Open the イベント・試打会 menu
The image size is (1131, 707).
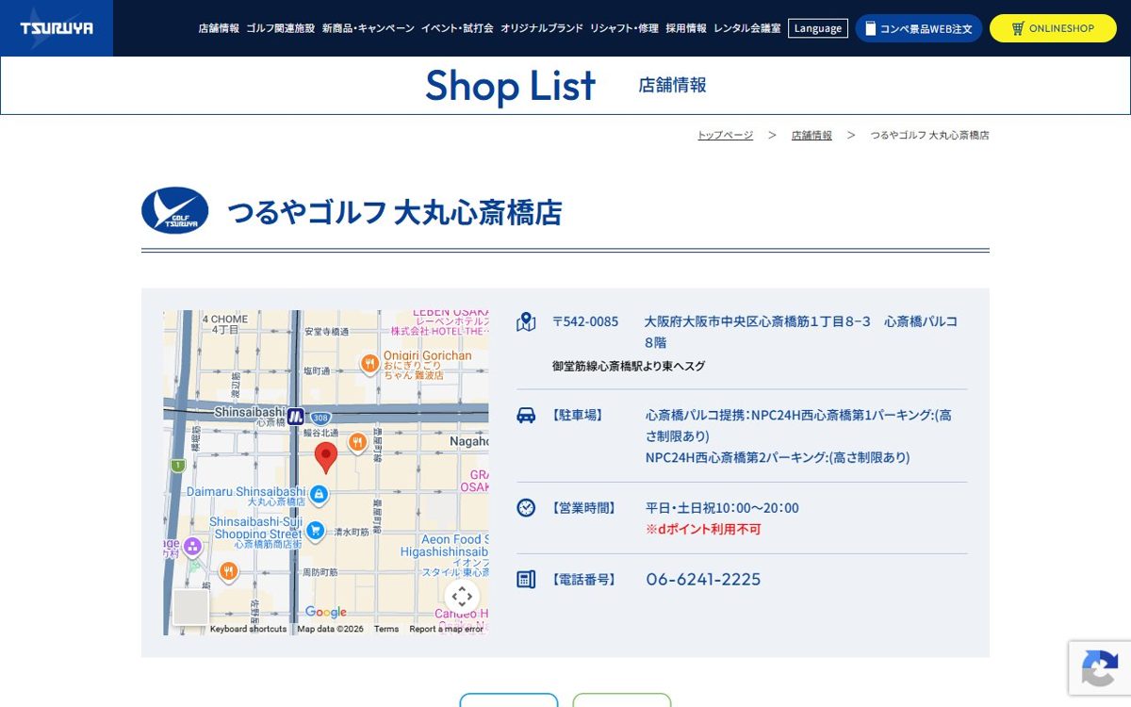[x=457, y=28]
